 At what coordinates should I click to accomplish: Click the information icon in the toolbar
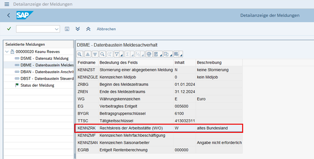[67, 29]
